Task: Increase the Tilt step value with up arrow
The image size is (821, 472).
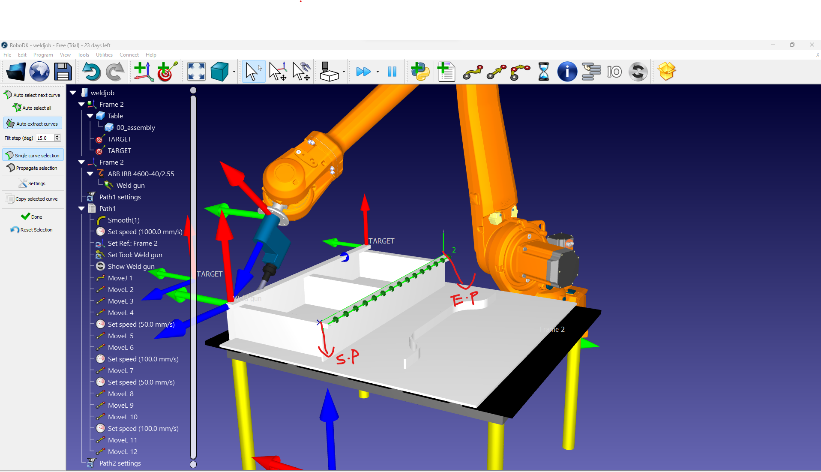Action: click(x=57, y=136)
